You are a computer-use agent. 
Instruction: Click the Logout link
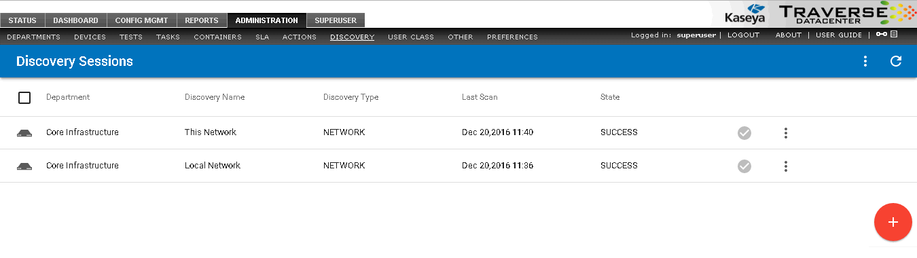[x=743, y=35]
